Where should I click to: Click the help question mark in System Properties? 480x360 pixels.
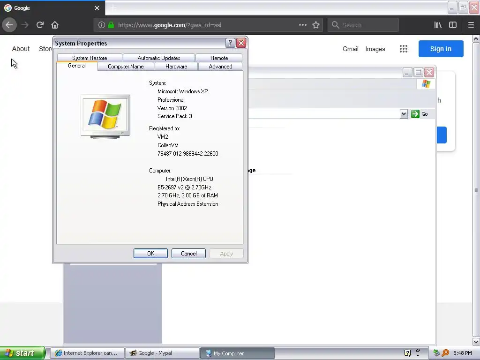(230, 43)
